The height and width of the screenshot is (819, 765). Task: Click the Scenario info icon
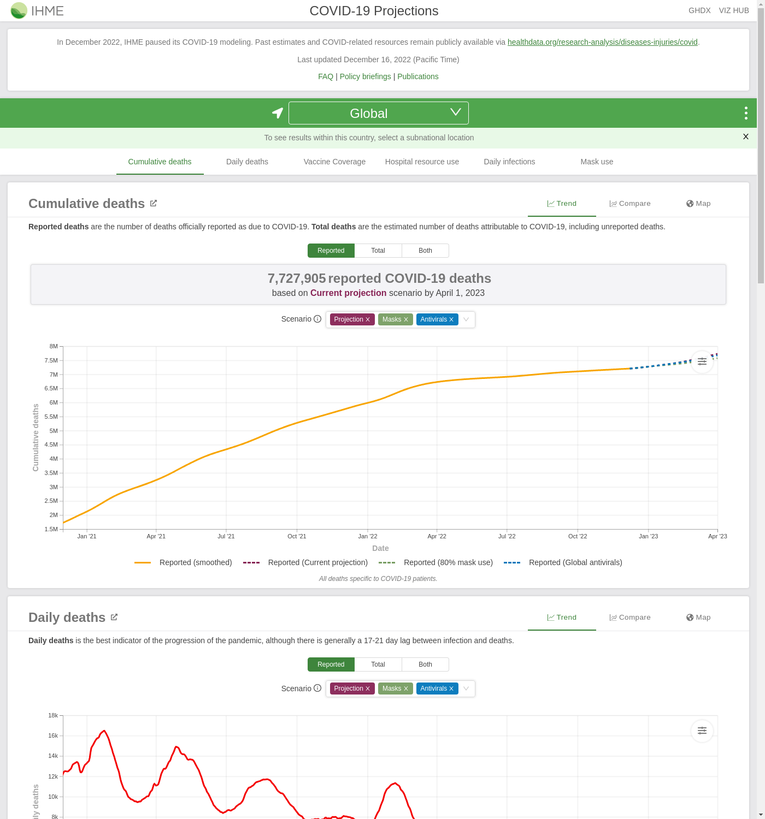pyautogui.click(x=317, y=319)
